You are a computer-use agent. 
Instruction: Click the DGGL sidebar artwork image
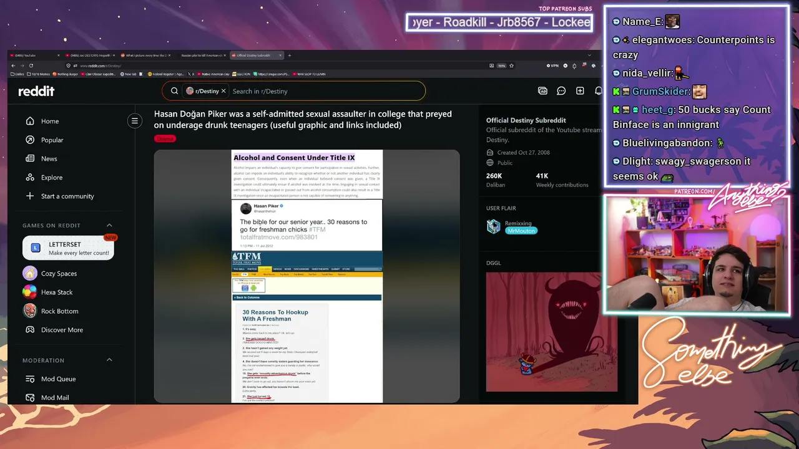pyautogui.click(x=552, y=332)
